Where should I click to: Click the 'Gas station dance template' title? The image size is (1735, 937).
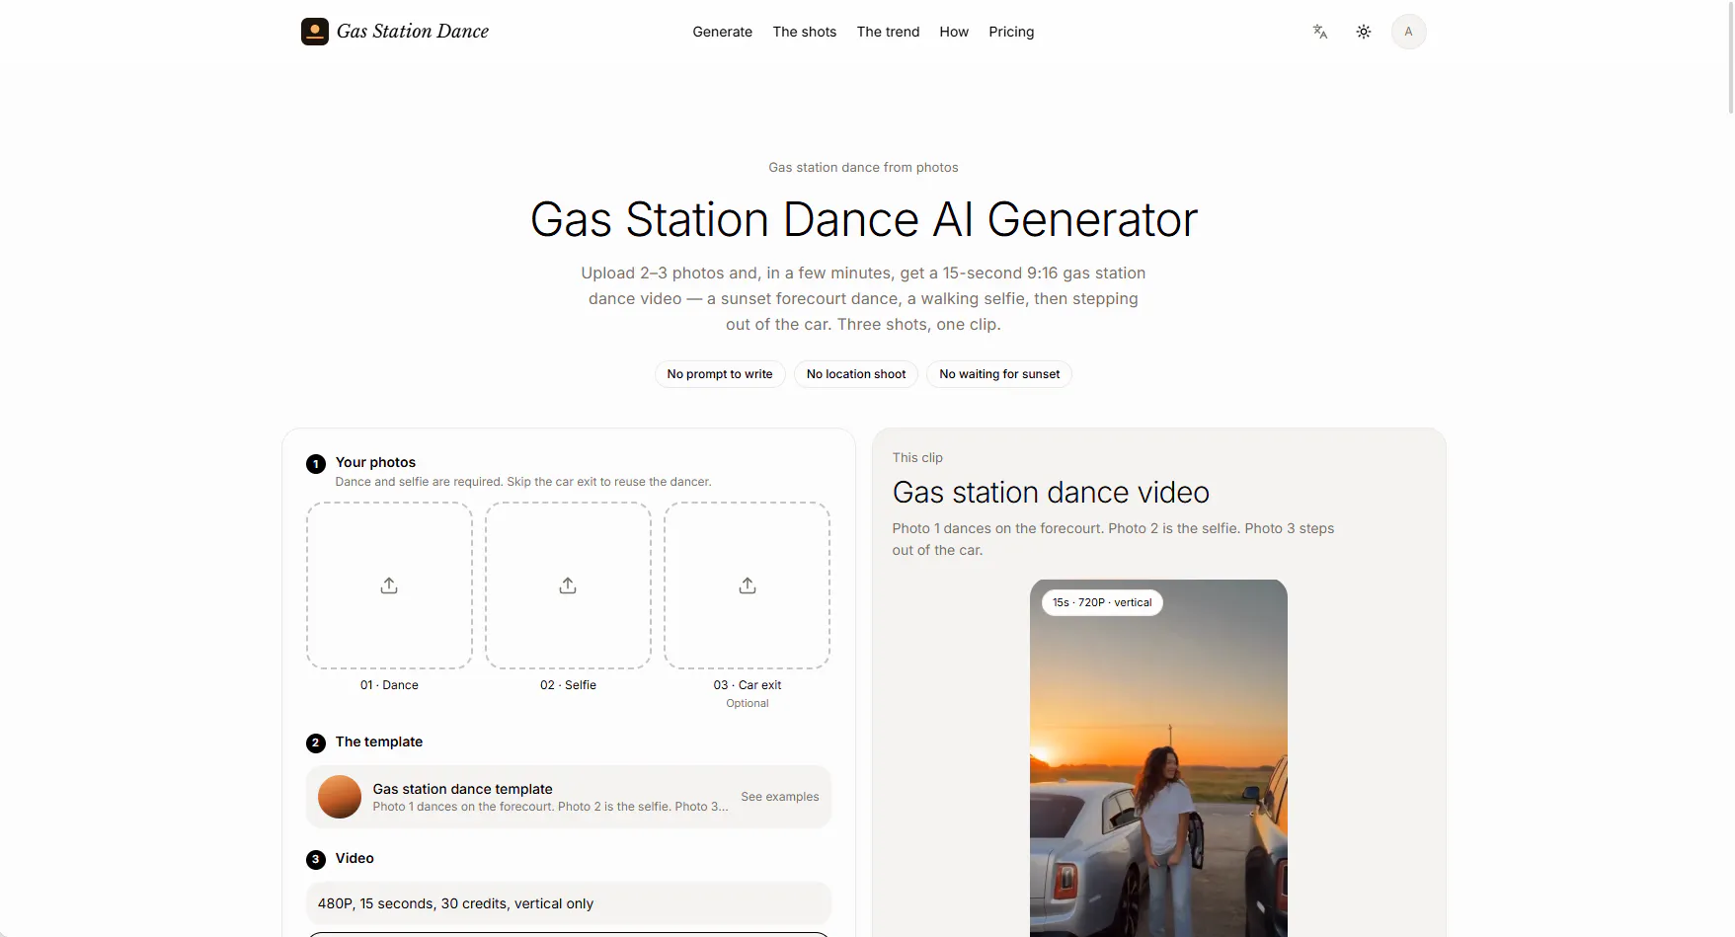click(463, 789)
